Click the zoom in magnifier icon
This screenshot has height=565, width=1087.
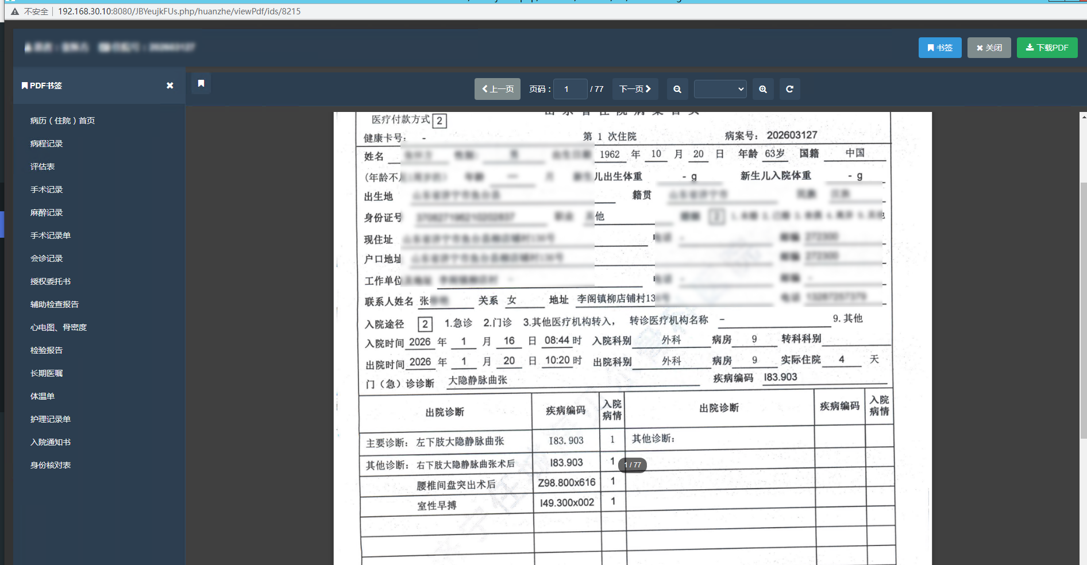763,89
